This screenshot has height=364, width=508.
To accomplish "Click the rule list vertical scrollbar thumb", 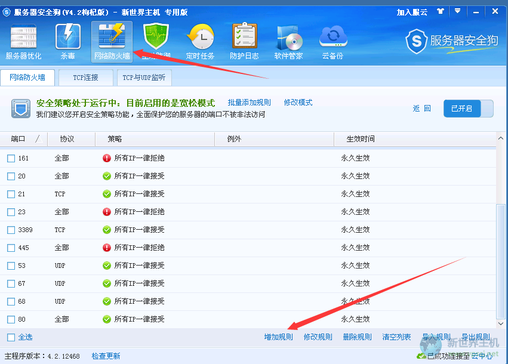I will tap(501, 262).
